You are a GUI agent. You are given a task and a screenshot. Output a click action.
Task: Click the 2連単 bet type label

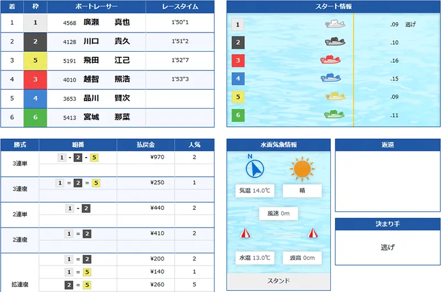[20, 214]
